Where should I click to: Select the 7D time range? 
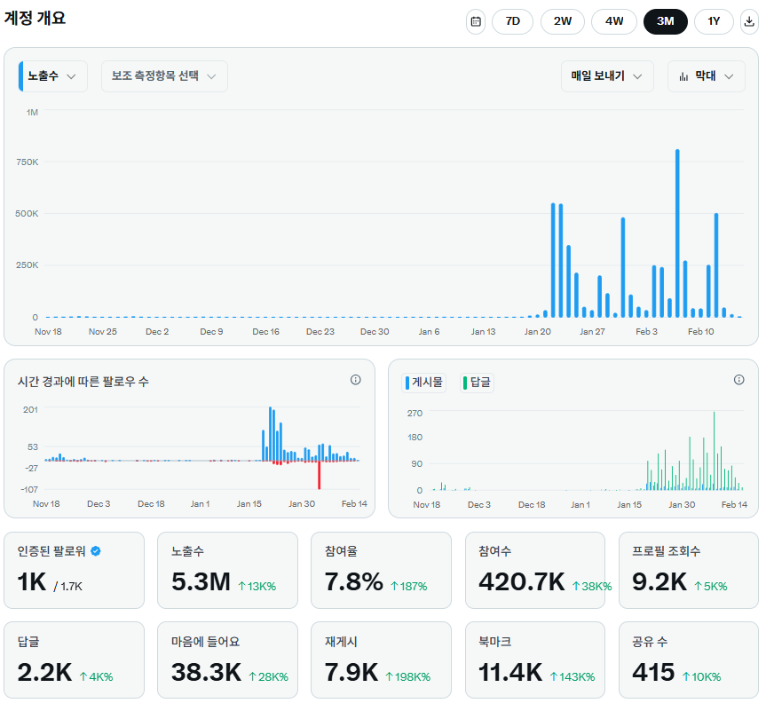512,21
